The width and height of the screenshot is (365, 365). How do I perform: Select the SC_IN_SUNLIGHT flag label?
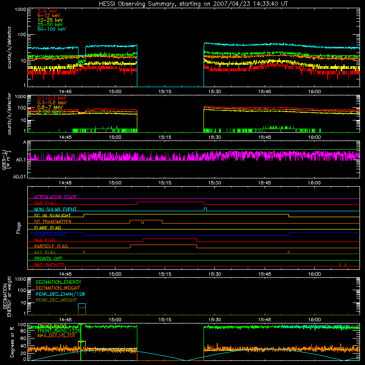coord(52,215)
